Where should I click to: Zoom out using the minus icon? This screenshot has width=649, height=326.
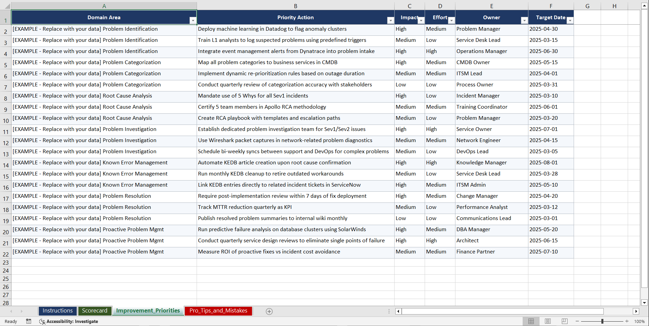(x=577, y=321)
